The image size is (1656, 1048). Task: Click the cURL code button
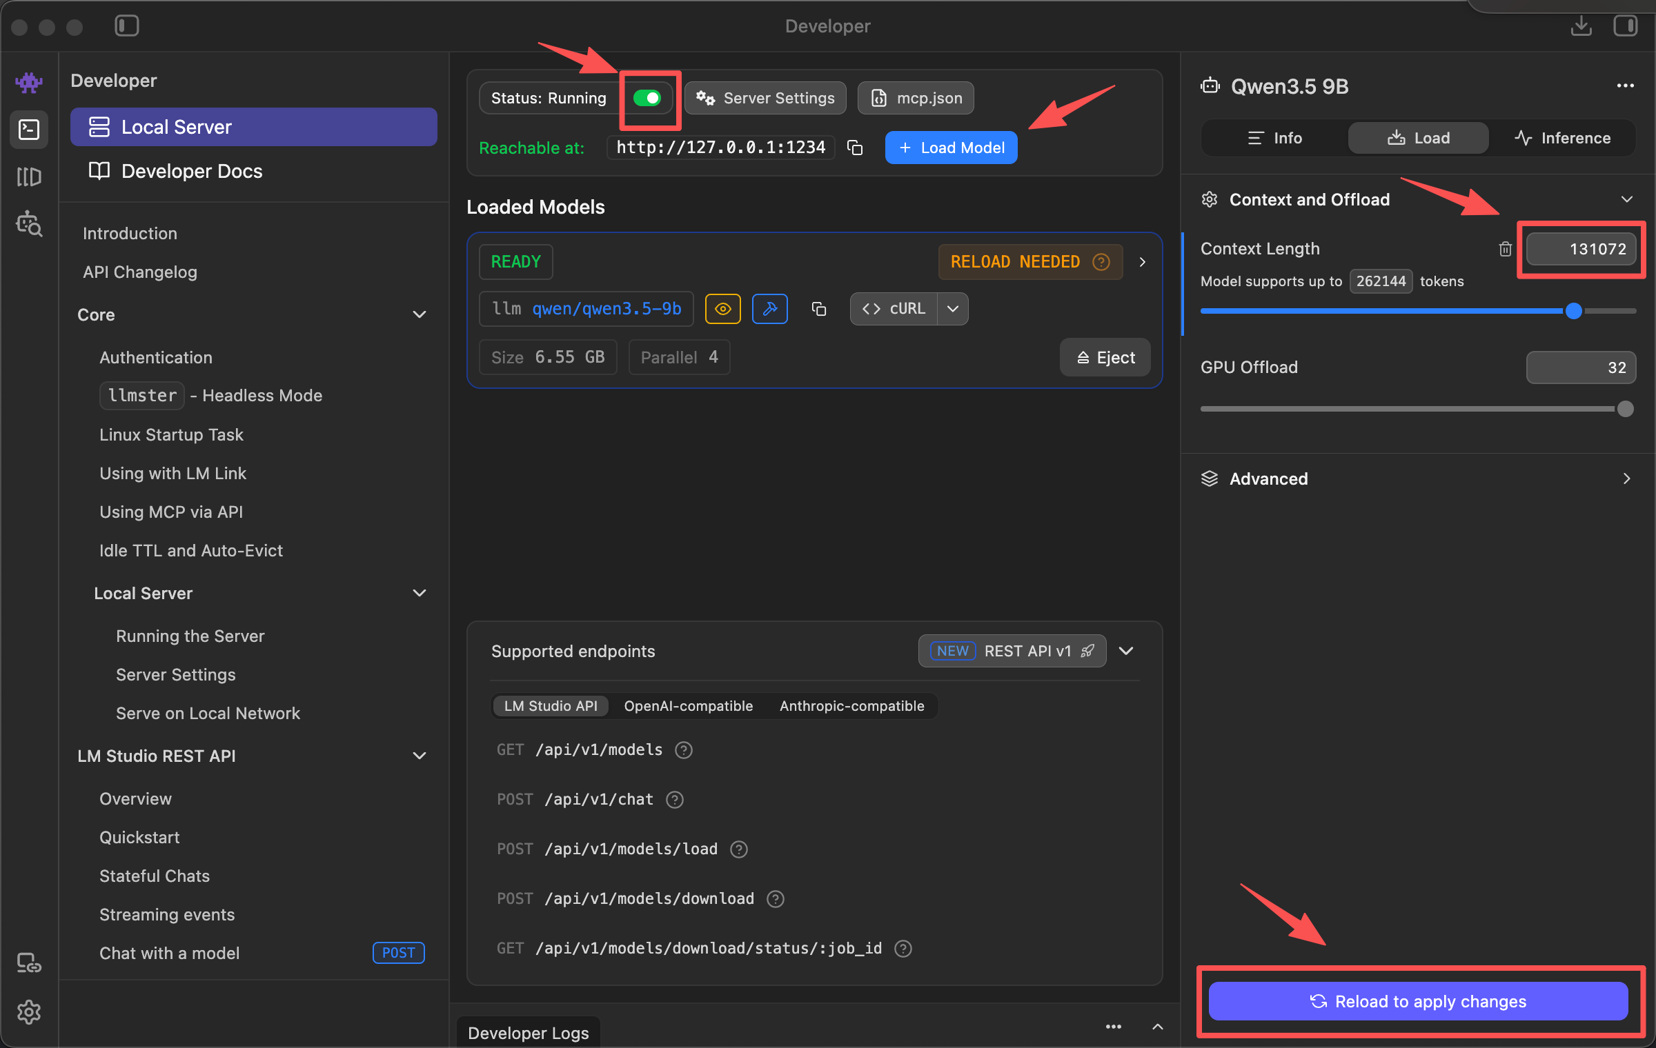[894, 309]
